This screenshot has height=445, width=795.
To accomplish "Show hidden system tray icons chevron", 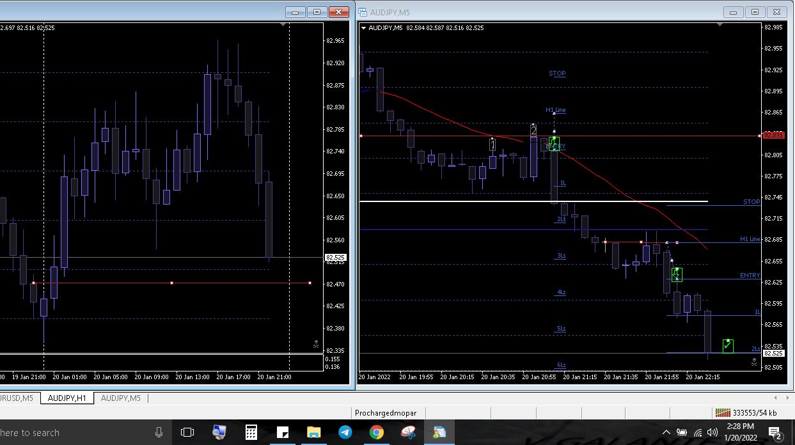I will click(666, 433).
